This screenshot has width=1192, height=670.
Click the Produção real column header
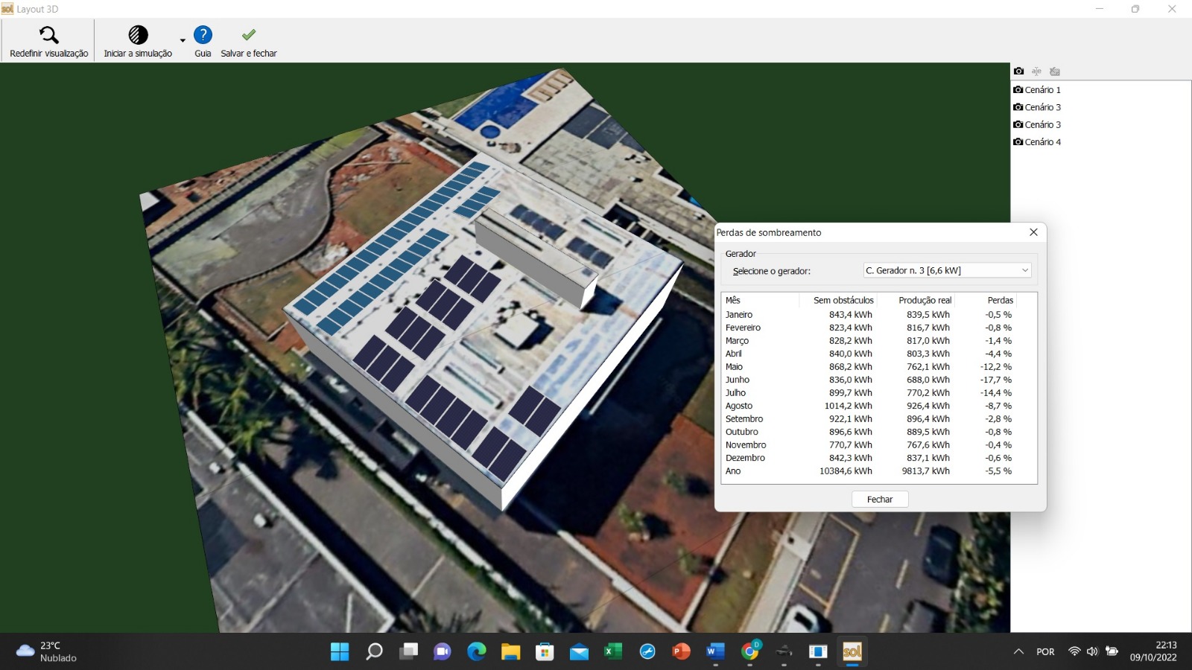pyautogui.click(x=925, y=300)
